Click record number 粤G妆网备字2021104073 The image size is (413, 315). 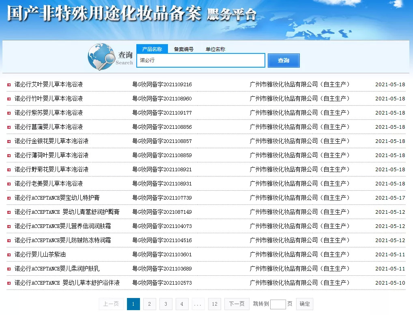coord(162,226)
